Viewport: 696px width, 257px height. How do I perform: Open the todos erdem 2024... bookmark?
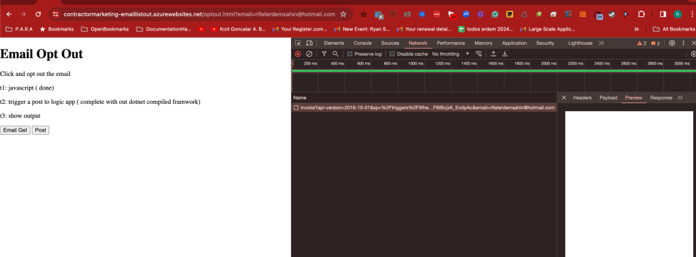pos(485,29)
